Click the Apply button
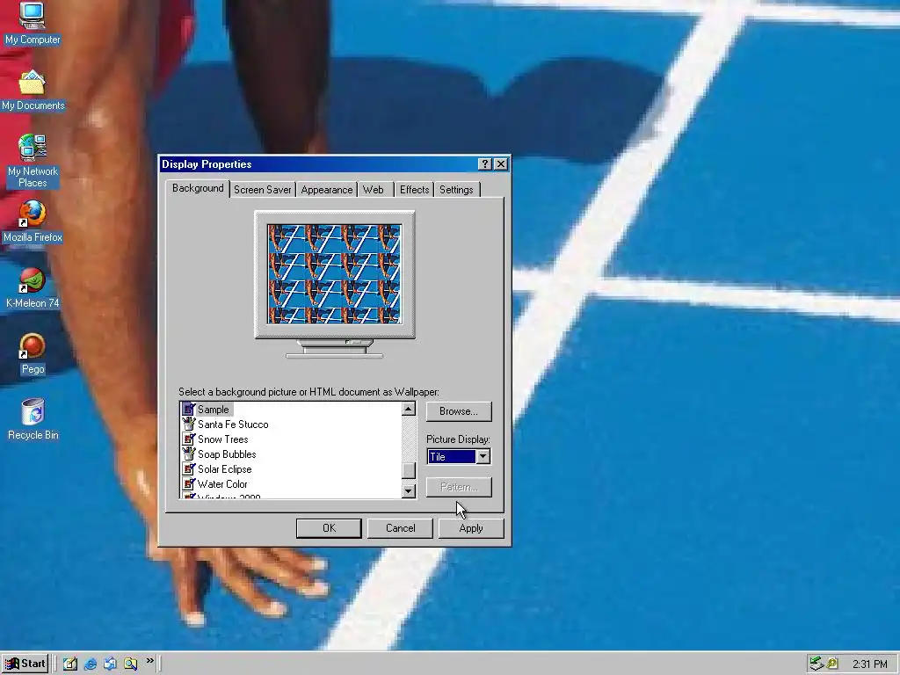 point(471,528)
